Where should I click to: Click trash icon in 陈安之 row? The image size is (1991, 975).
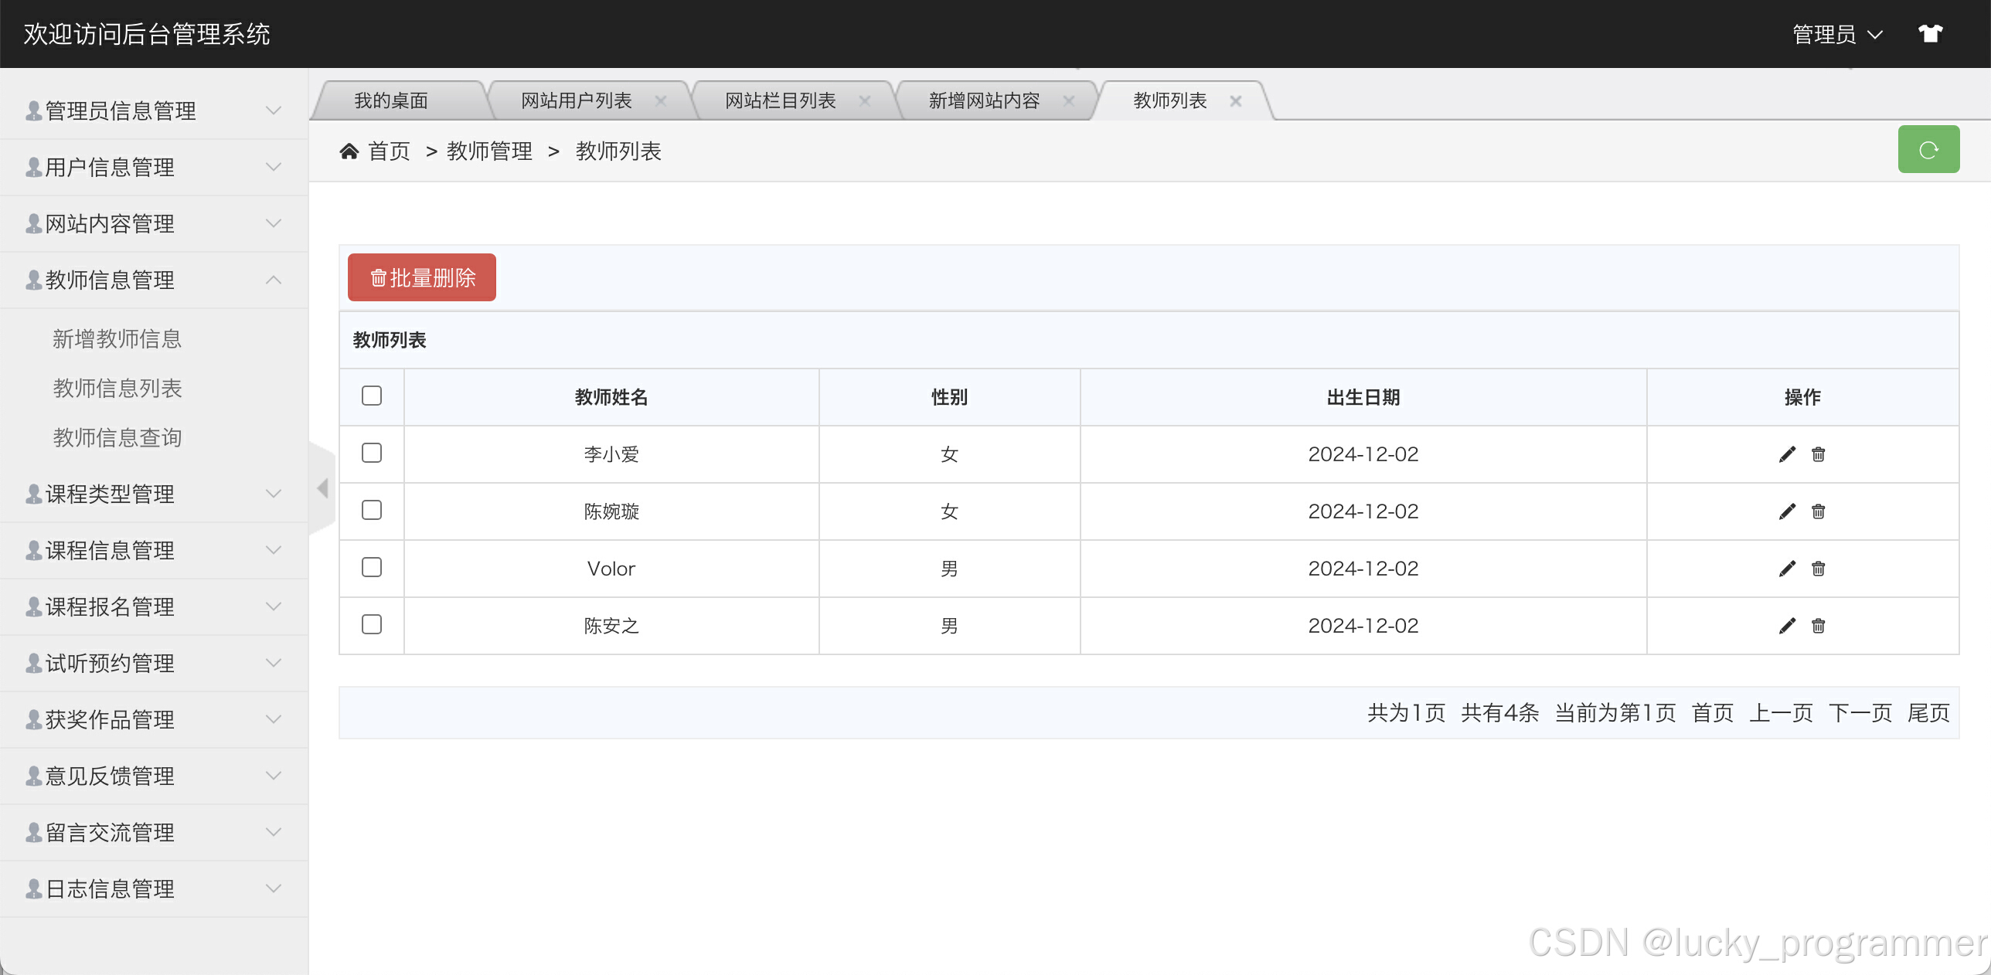pos(1818,626)
